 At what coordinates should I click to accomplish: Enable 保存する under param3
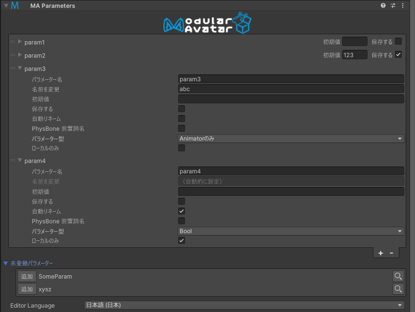[182, 109]
